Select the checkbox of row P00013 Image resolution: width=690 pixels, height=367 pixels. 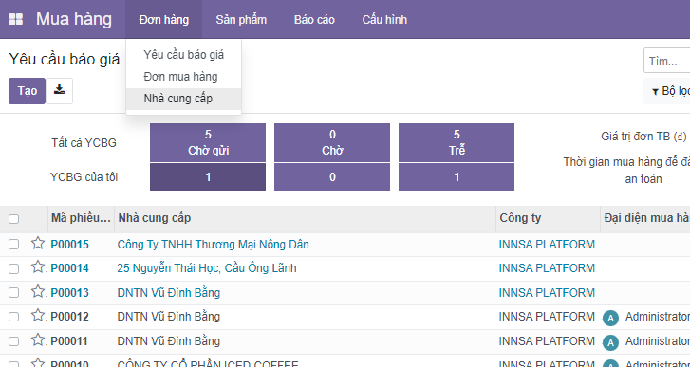[13, 293]
